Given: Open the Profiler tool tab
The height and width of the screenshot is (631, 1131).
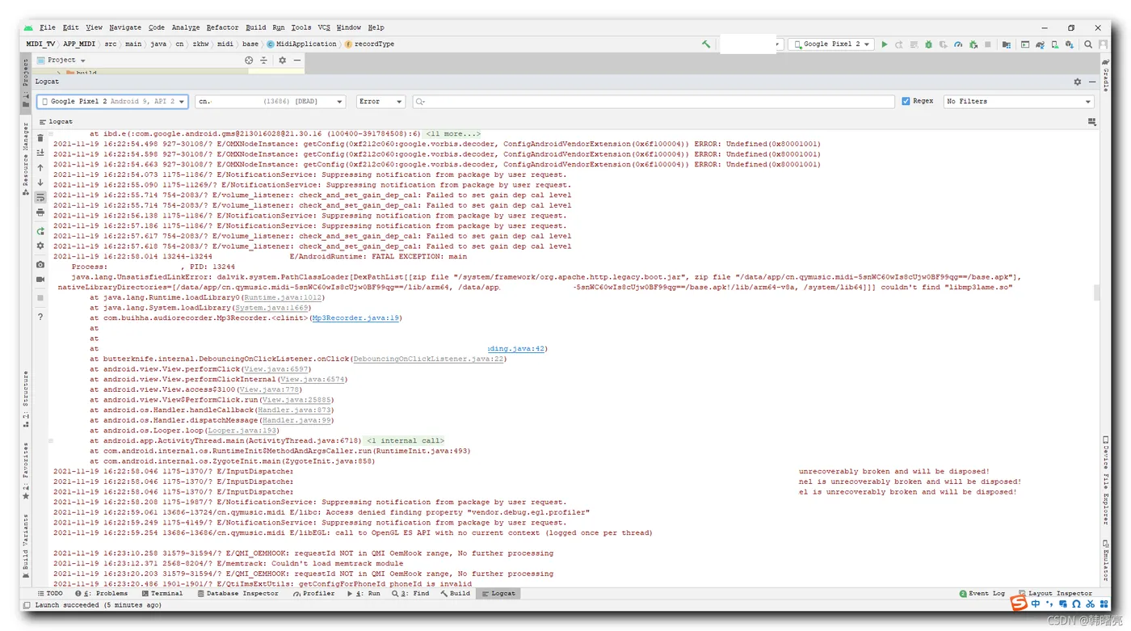Looking at the screenshot, I should tap(313, 593).
